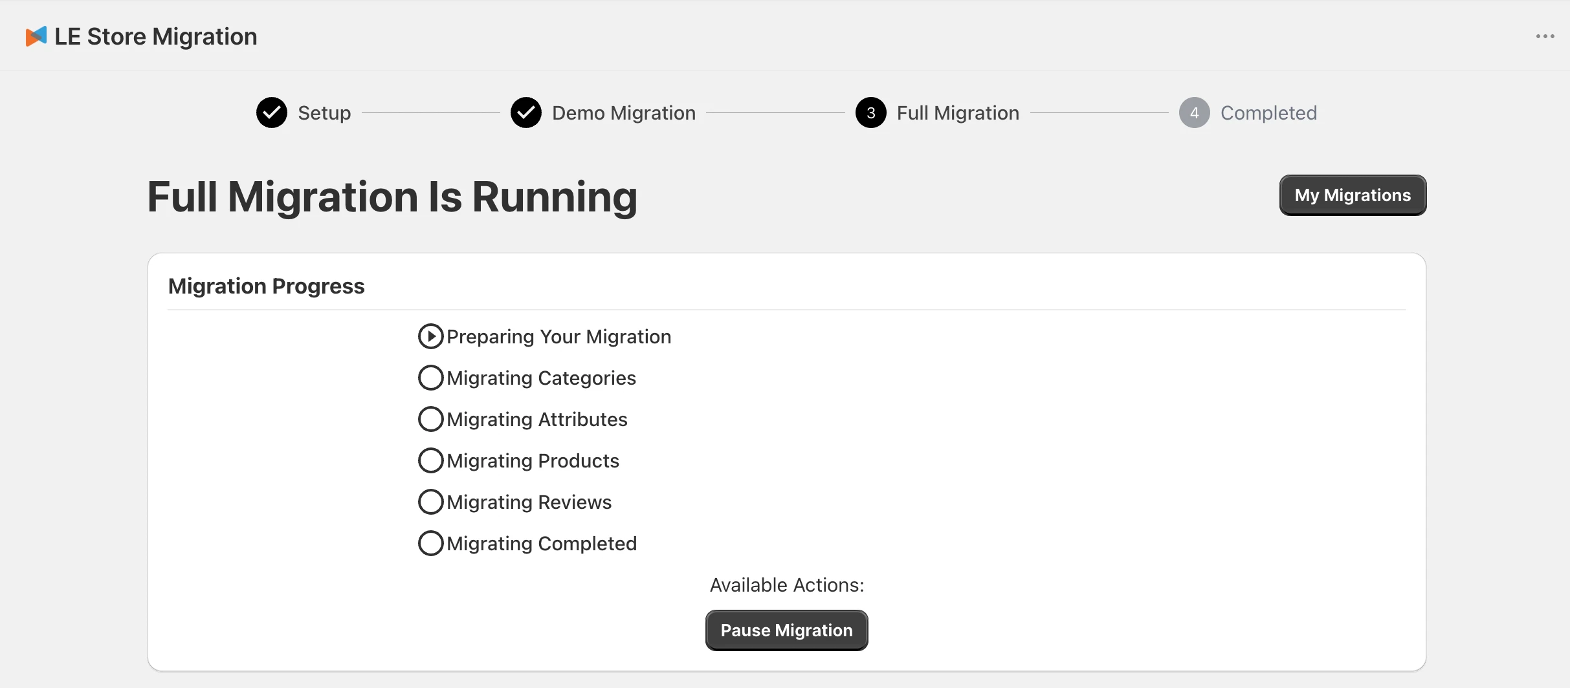Select the Migrating Reviews status indicator
1570x688 pixels.
pyautogui.click(x=430, y=501)
